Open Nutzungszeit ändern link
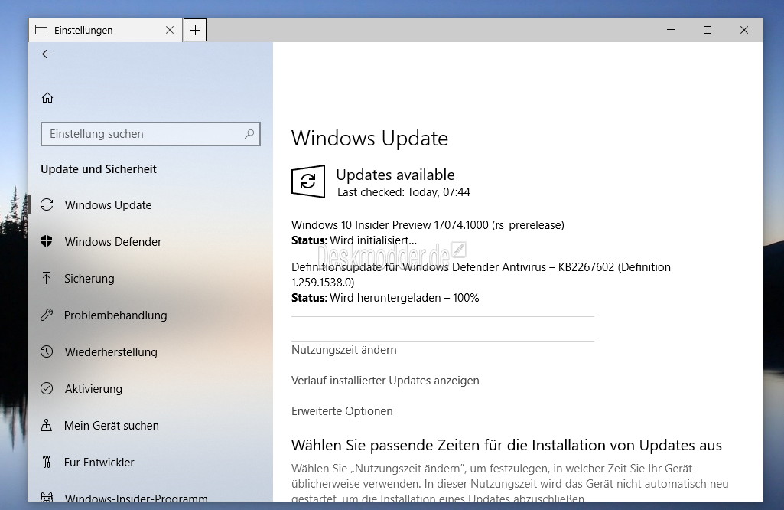Image resolution: width=784 pixels, height=510 pixels. [x=344, y=350]
